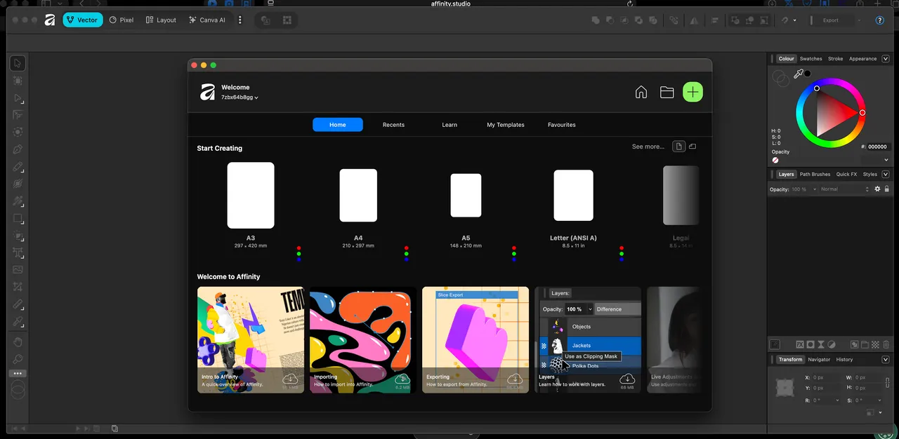Toggle the layer lock icon in Layers panel
The width and height of the screenshot is (899, 439).
tap(886, 189)
